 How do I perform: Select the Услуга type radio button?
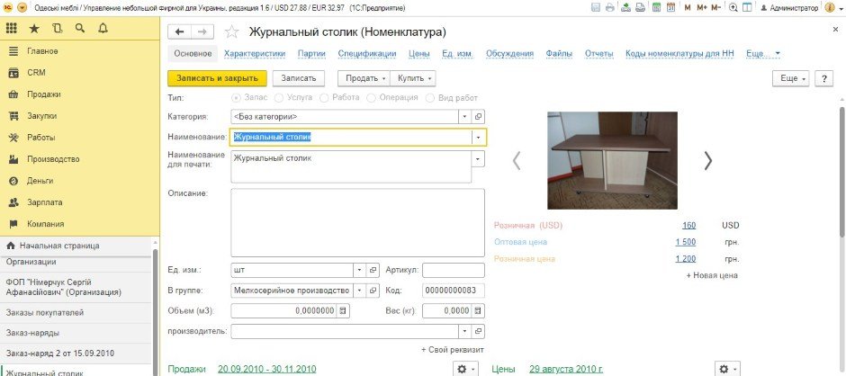(278, 98)
